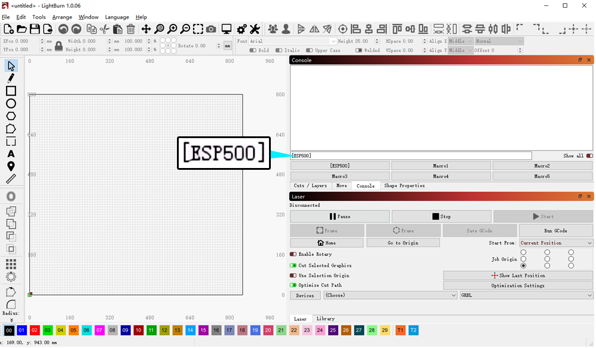Toggle Optimize Cut Path switch
Viewport: 596px width, 348px height.
pyautogui.click(x=293, y=285)
